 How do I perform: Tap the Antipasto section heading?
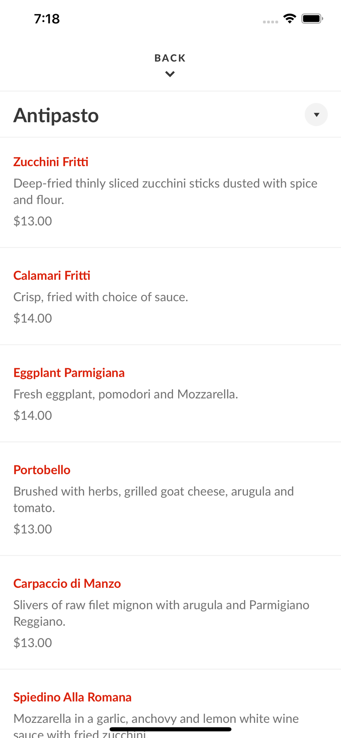[56, 115]
